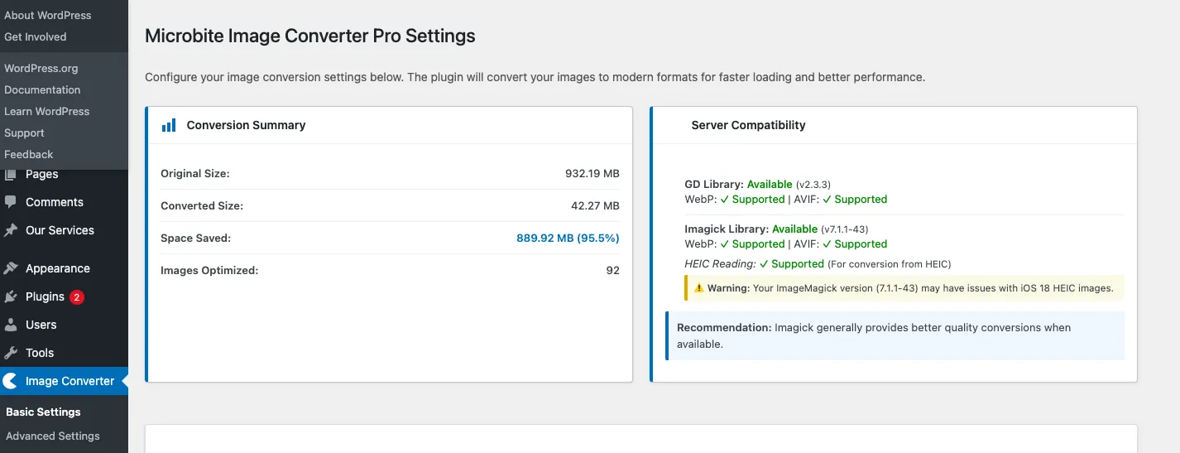Click the Server Compatibility heading
This screenshot has height=453, width=1180.
[748, 125]
